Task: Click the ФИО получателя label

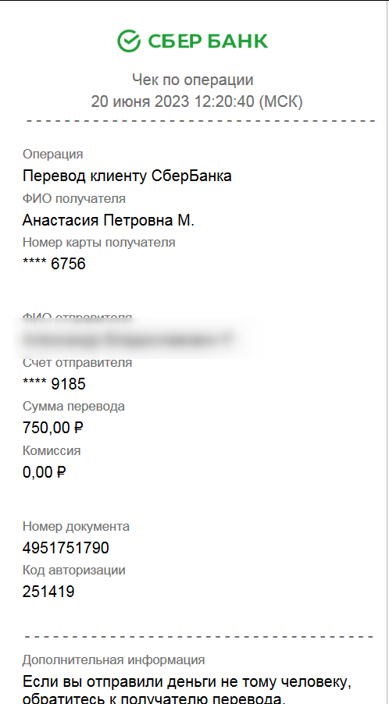Action: [74, 198]
